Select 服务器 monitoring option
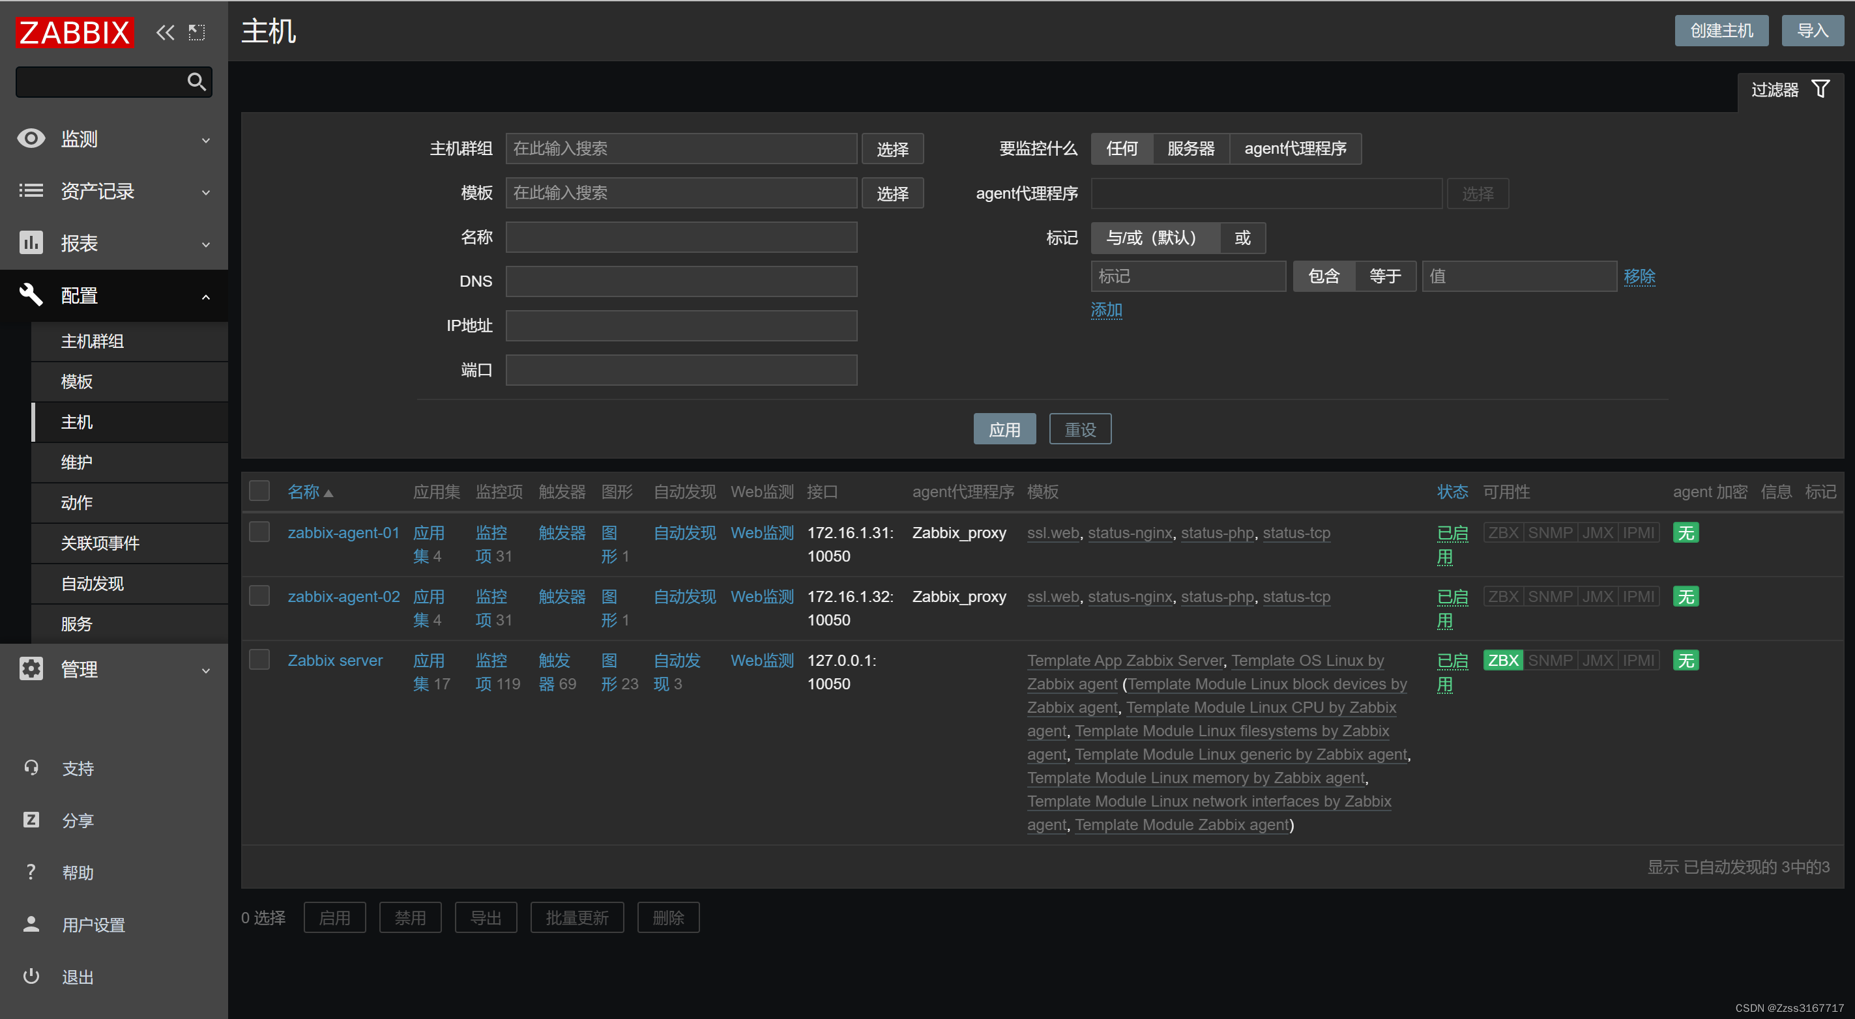The width and height of the screenshot is (1855, 1019). tap(1190, 149)
